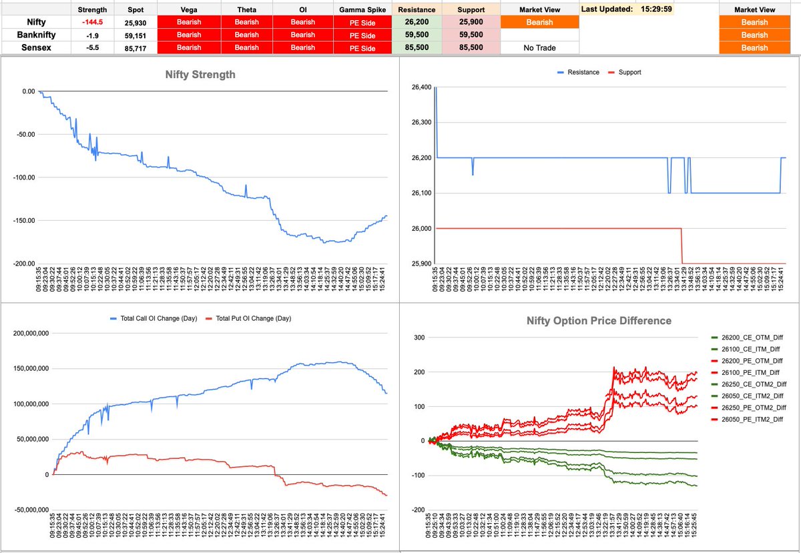This screenshot has height=553, width=801.
Task: Click the Vega column header
Action: (189, 10)
